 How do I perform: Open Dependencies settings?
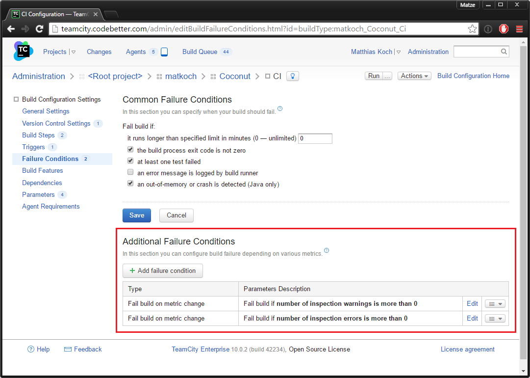pyautogui.click(x=42, y=183)
